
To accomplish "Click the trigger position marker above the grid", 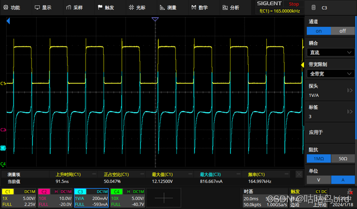I will (155, 20).
